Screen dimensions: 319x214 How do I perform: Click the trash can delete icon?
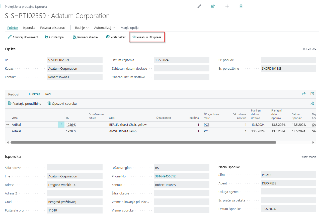241,7
